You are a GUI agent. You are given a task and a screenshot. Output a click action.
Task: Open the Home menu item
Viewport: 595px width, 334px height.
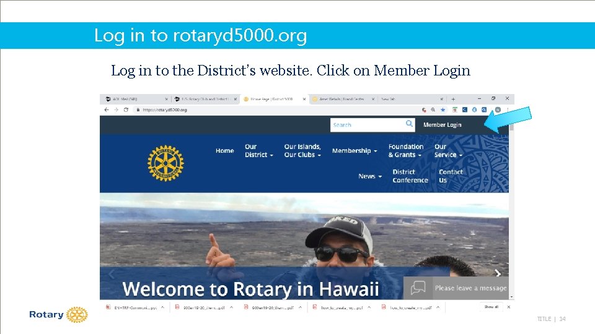(224, 151)
